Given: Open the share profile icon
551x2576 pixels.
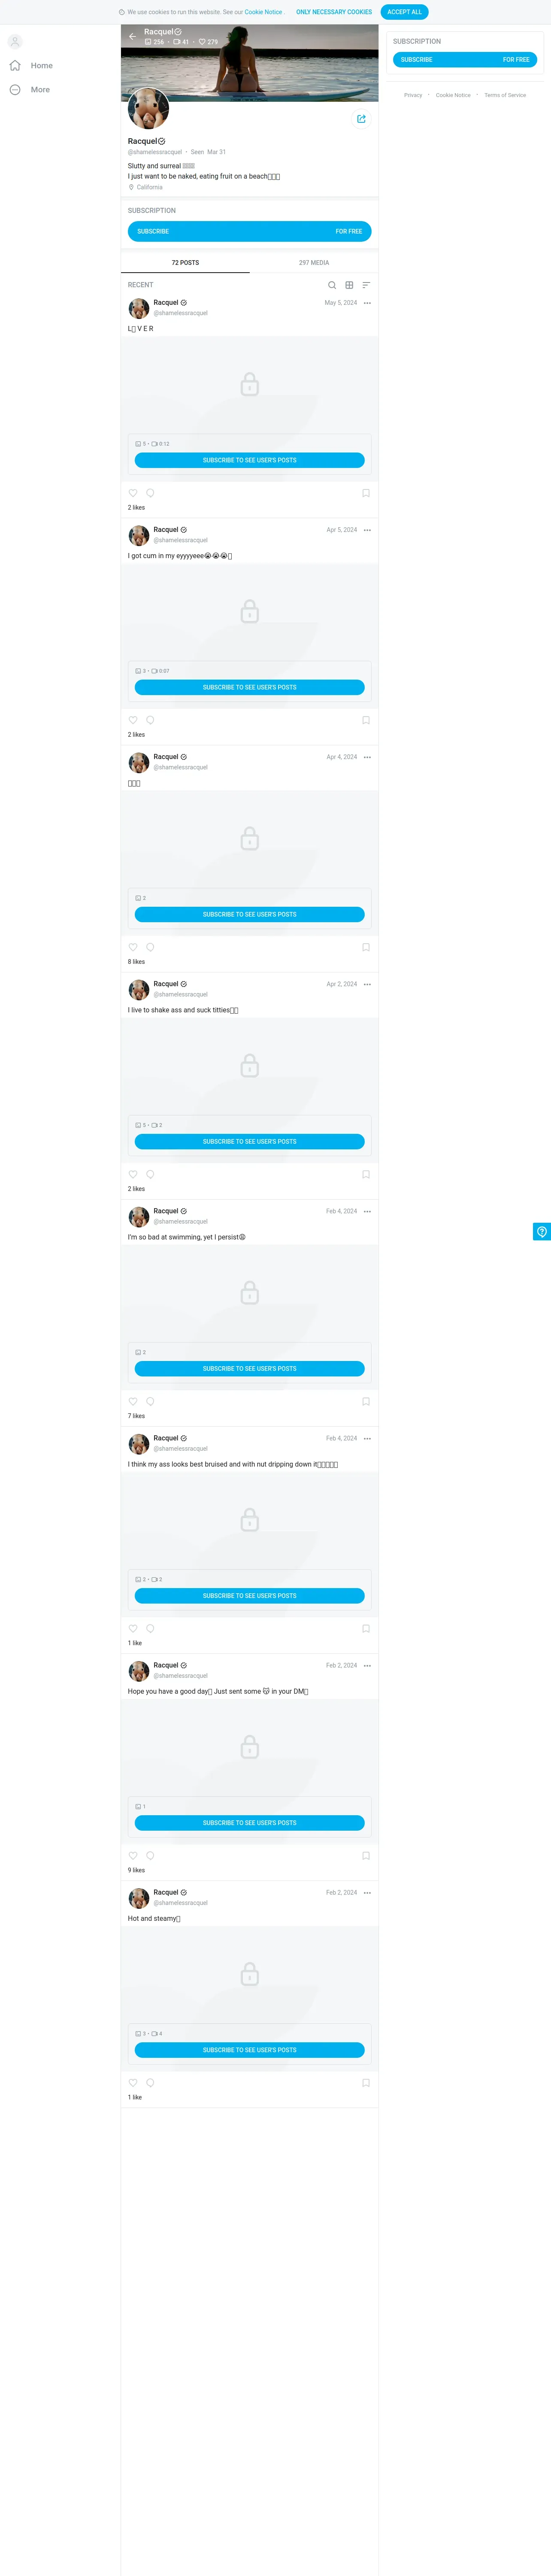Looking at the screenshot, I should (361, 119).
